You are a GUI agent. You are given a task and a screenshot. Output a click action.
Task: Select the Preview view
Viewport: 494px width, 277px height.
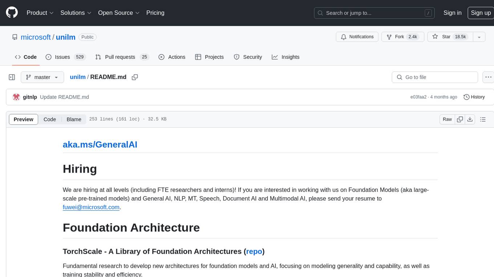click(x=24, y=119)
